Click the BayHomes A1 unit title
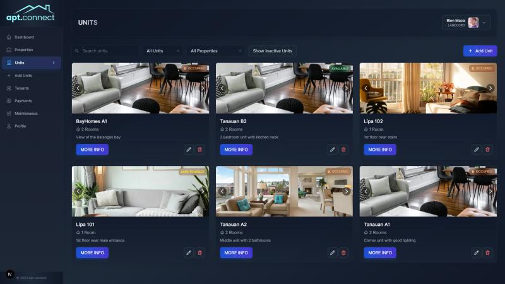 pyautogui.click(x=92, y=121)
